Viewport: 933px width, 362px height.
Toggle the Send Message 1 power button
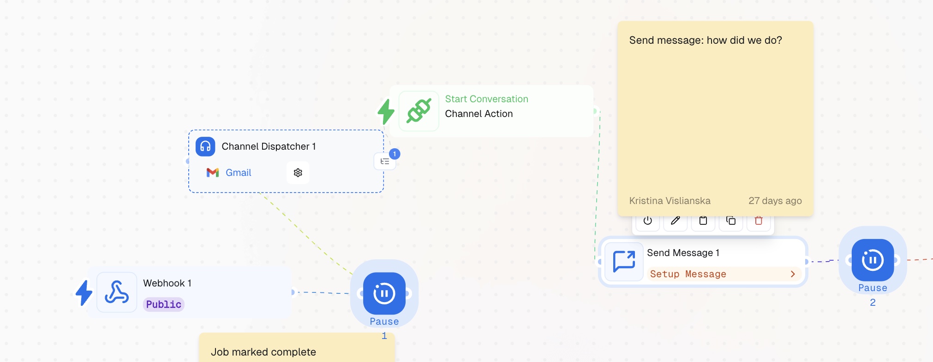click(x=648, y=221)
